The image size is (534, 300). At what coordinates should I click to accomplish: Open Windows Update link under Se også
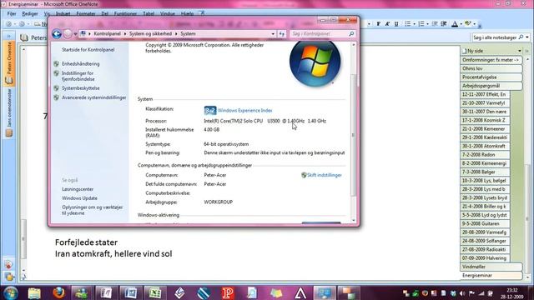click(x=79, y=198)
